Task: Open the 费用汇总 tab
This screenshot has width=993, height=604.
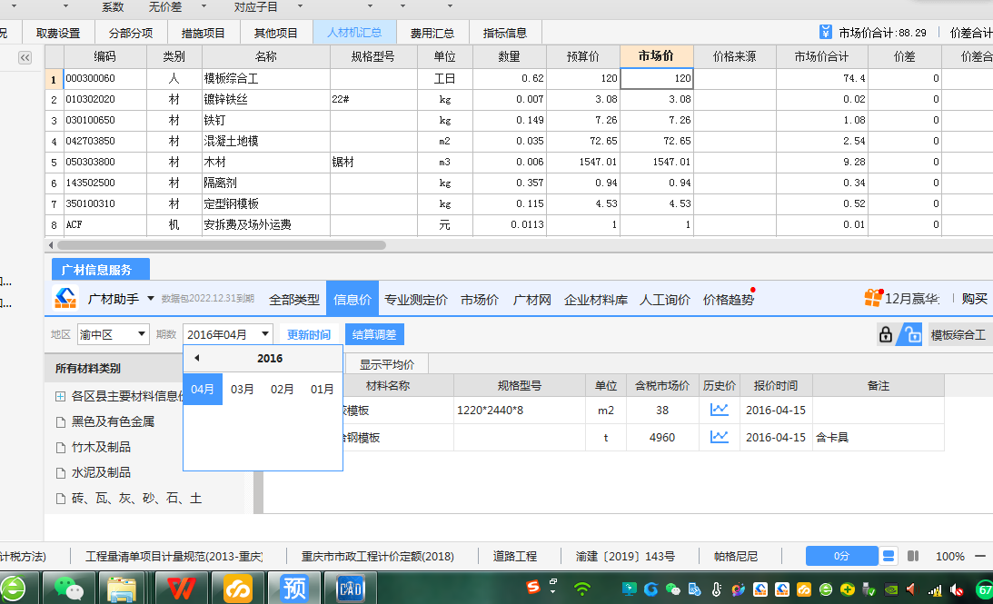Action: tap(432, 33)
